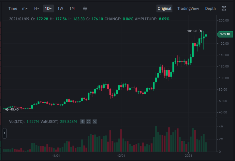Click the tall red volume bar near 12/01
The width and height of the screenshot is (235, 161).
coord(121,140)
